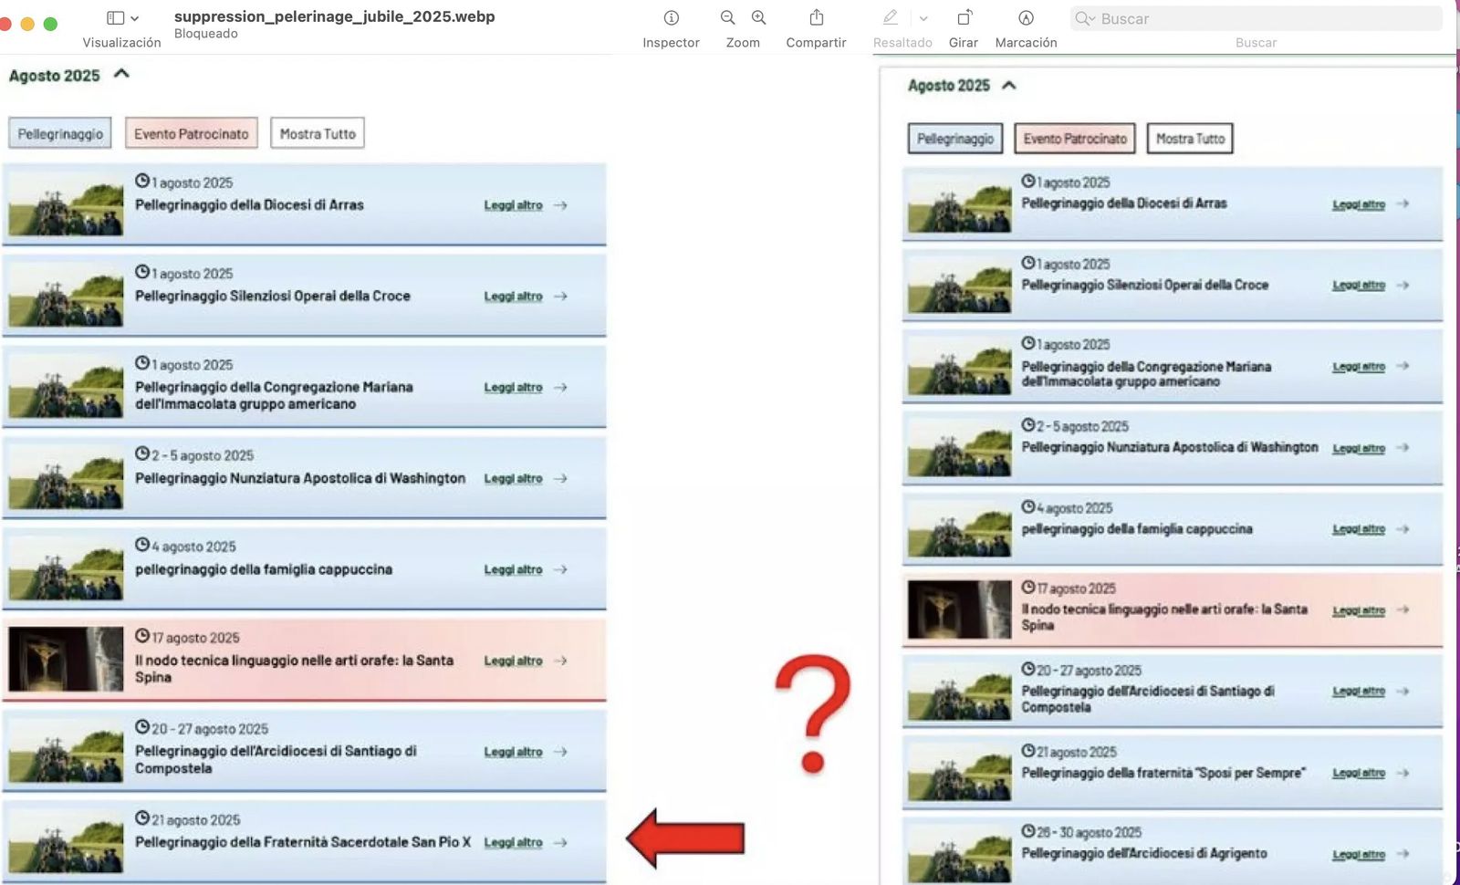Select the Resaltado highlight tool
Viewport: 1460px width, 885px height.
tap(890, 17)
